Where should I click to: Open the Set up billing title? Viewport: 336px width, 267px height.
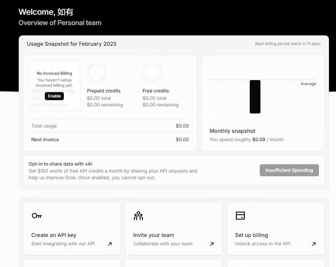(x=251, y=235)
